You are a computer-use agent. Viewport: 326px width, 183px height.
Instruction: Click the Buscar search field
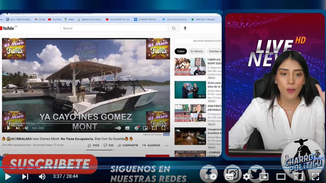click(x=114, y=28)
